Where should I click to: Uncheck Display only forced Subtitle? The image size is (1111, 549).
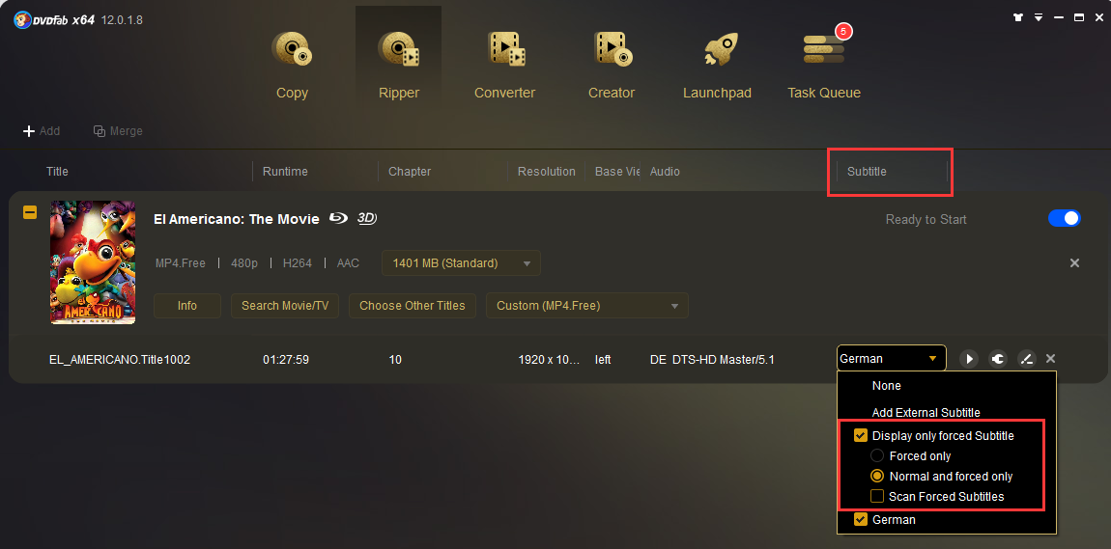click(x=861, y=436)
